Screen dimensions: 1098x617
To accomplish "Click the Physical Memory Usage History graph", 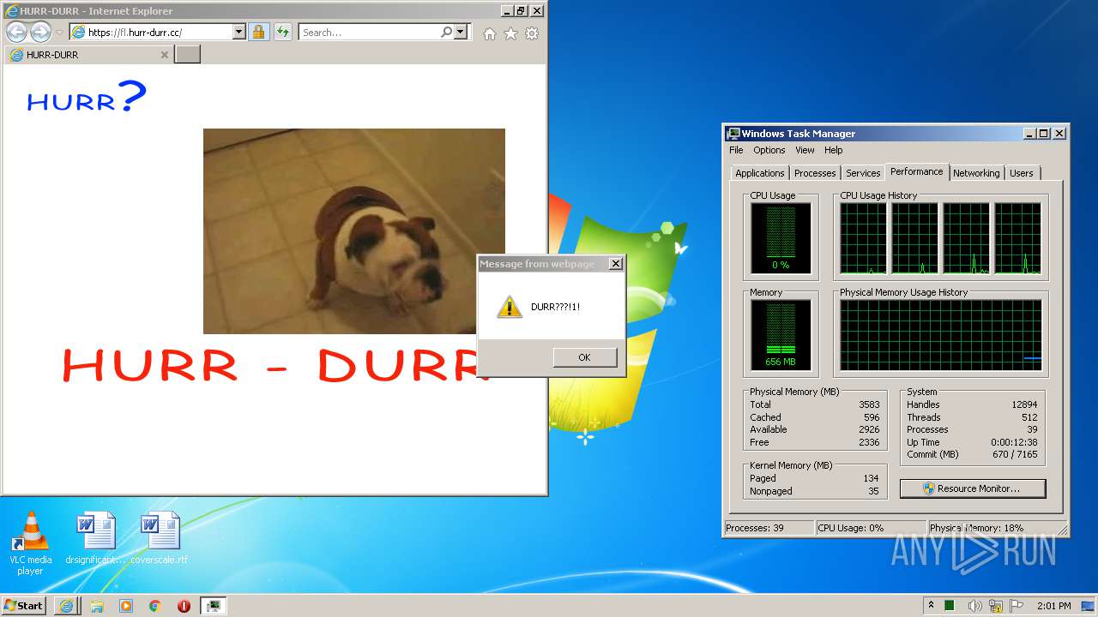I will 941,335.
